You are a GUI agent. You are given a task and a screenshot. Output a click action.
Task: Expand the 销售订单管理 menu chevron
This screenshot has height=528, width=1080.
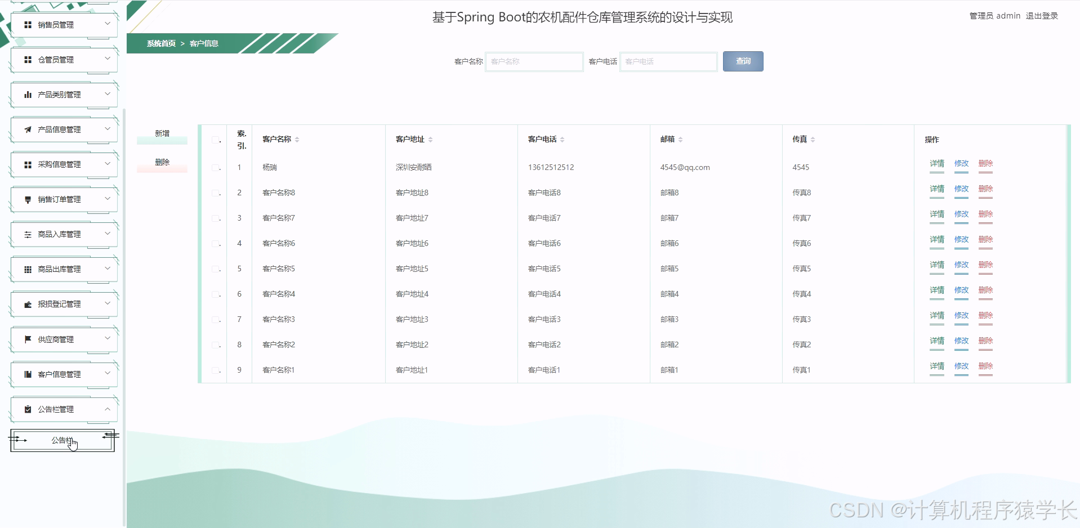108,198
